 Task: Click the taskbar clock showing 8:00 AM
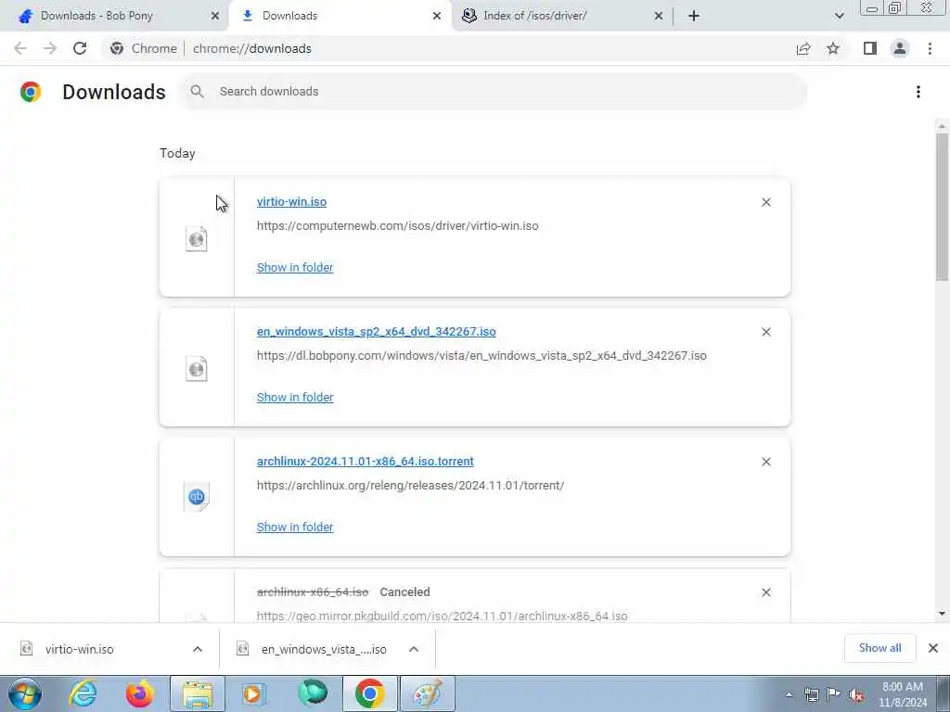pos(903,694)
